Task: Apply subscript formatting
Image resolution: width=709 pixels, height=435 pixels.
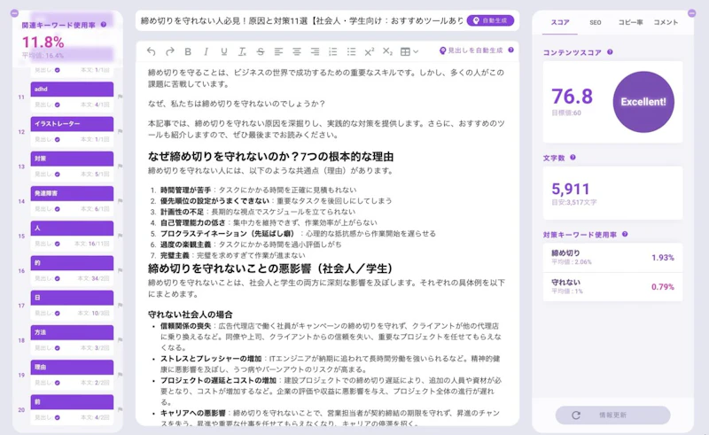Action: pyautogui.click(x=387, y=51)
